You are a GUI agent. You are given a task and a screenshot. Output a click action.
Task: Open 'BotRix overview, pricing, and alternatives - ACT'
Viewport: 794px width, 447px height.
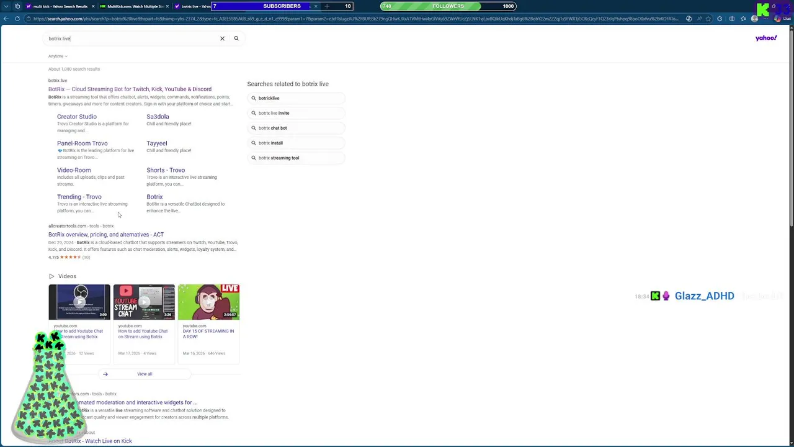coord(106,235)
